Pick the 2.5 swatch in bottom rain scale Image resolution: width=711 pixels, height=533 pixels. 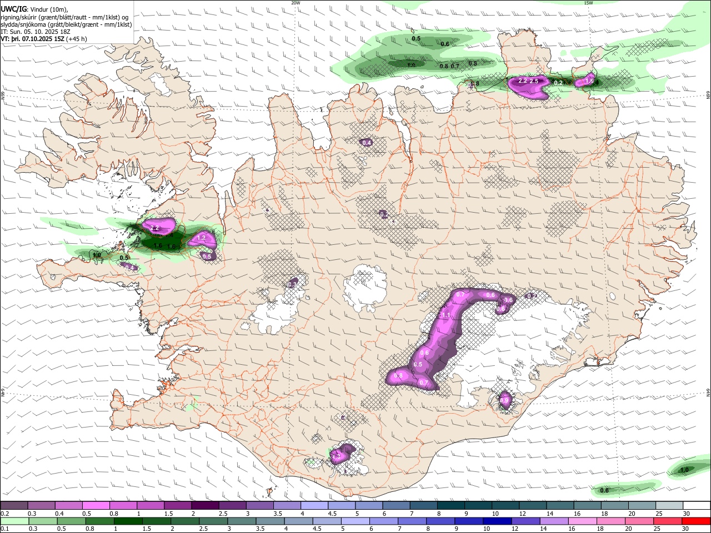213,521
